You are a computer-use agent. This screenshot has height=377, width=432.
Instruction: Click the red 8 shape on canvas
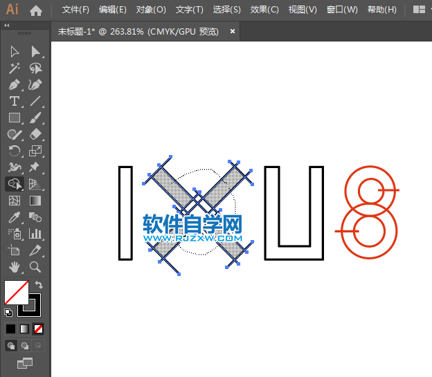(369, 212)
